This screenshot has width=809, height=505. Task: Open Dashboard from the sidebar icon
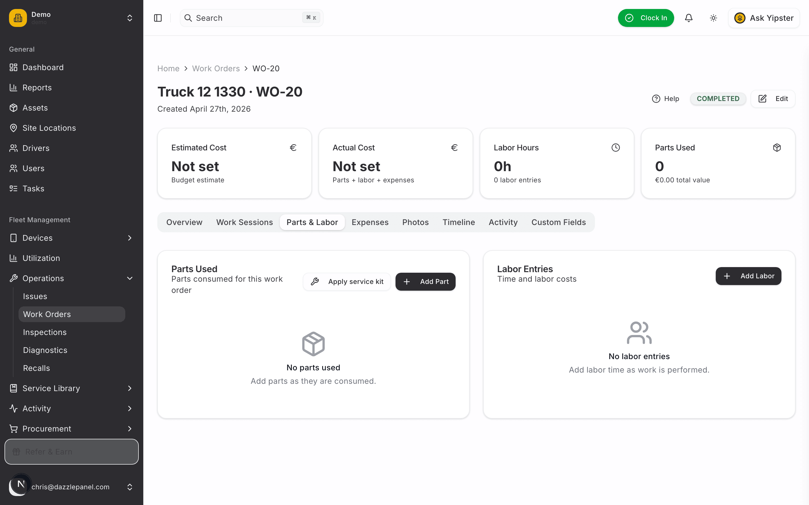coord(13,67)
